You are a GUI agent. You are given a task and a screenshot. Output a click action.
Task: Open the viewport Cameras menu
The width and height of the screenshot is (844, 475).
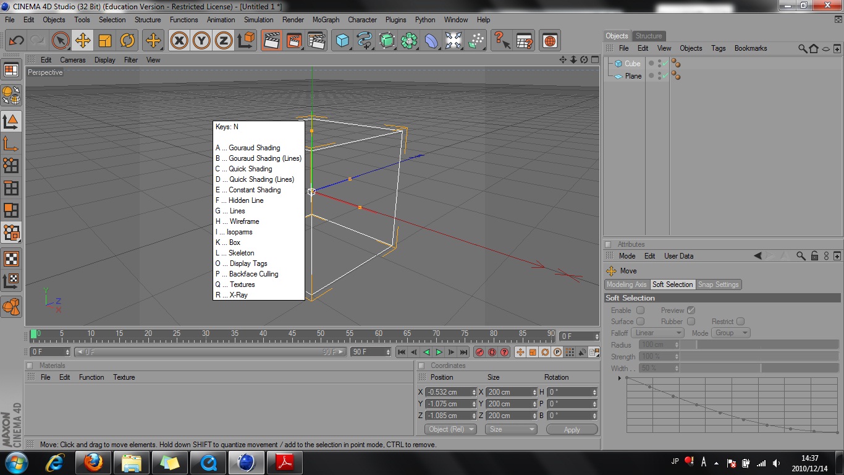73,60
